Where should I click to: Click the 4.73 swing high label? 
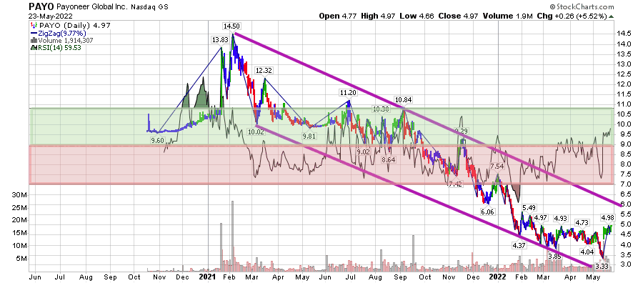click(x=582, y=223)
